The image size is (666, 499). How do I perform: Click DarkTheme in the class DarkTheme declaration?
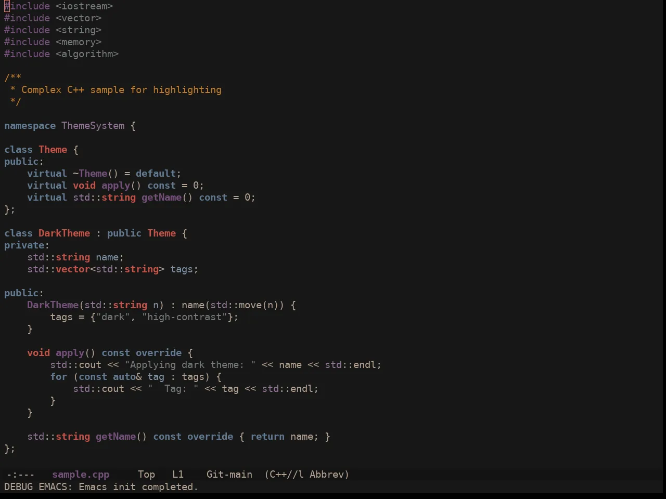point(64,233)
